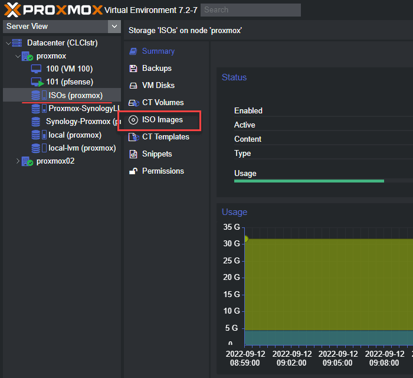Collapse the proxmox node tree
The width and height of the screenshot is (413, 378).
pyautogui.click(x=18, y=56)
